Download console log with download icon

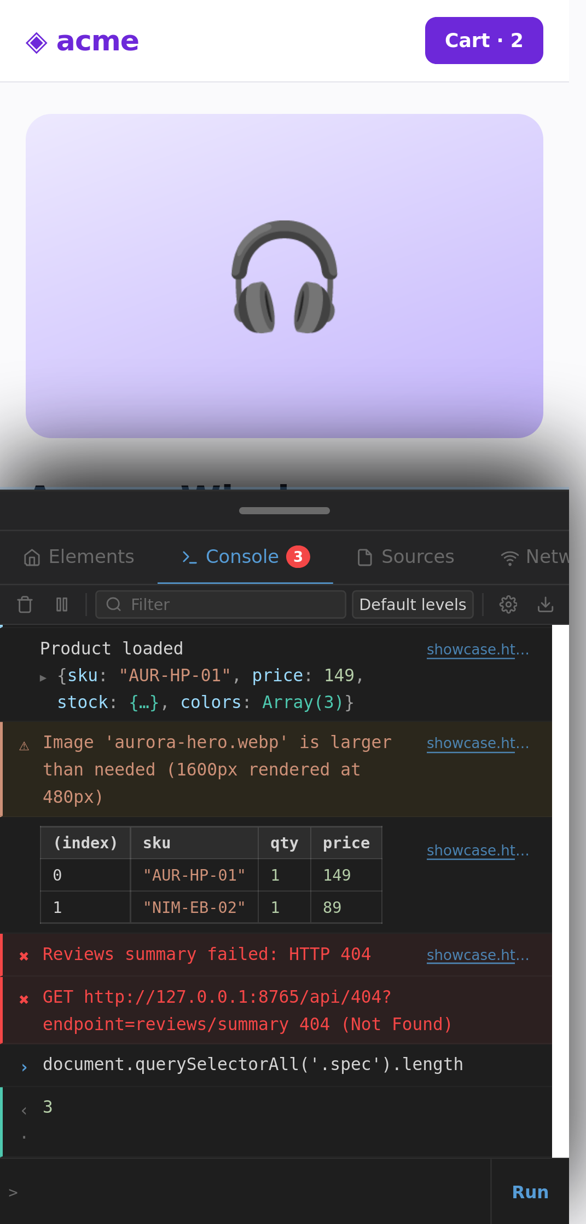[x=546, y=605]
